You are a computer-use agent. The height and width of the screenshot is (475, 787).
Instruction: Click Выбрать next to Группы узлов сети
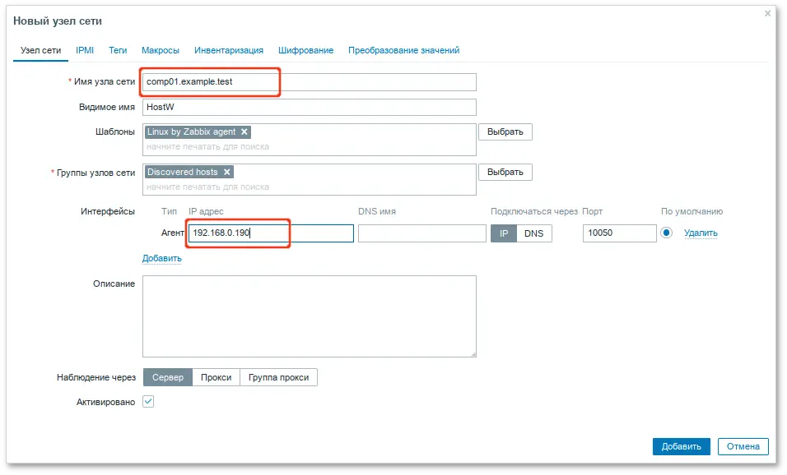[505, 172]
